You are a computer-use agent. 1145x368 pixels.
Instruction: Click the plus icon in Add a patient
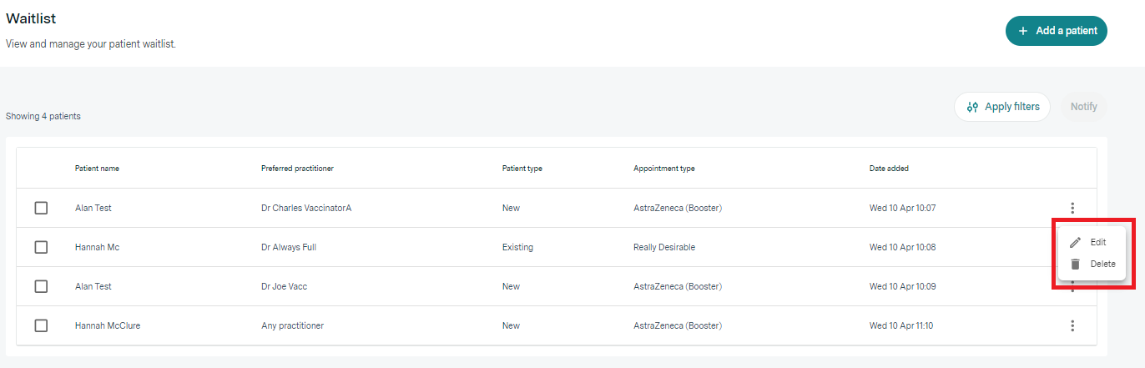(1023, 31)
